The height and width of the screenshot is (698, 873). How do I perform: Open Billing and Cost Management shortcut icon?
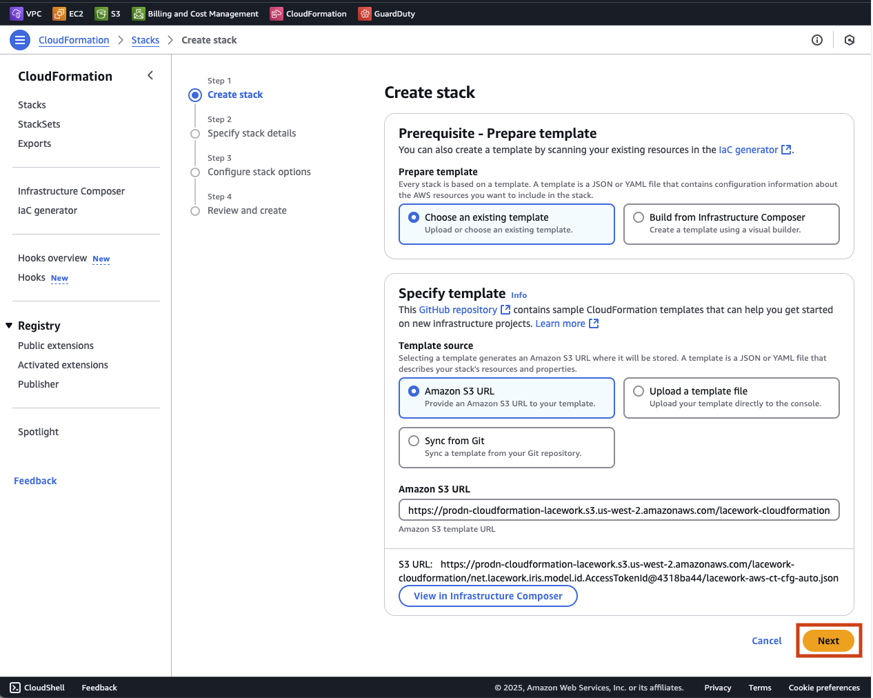139,14
